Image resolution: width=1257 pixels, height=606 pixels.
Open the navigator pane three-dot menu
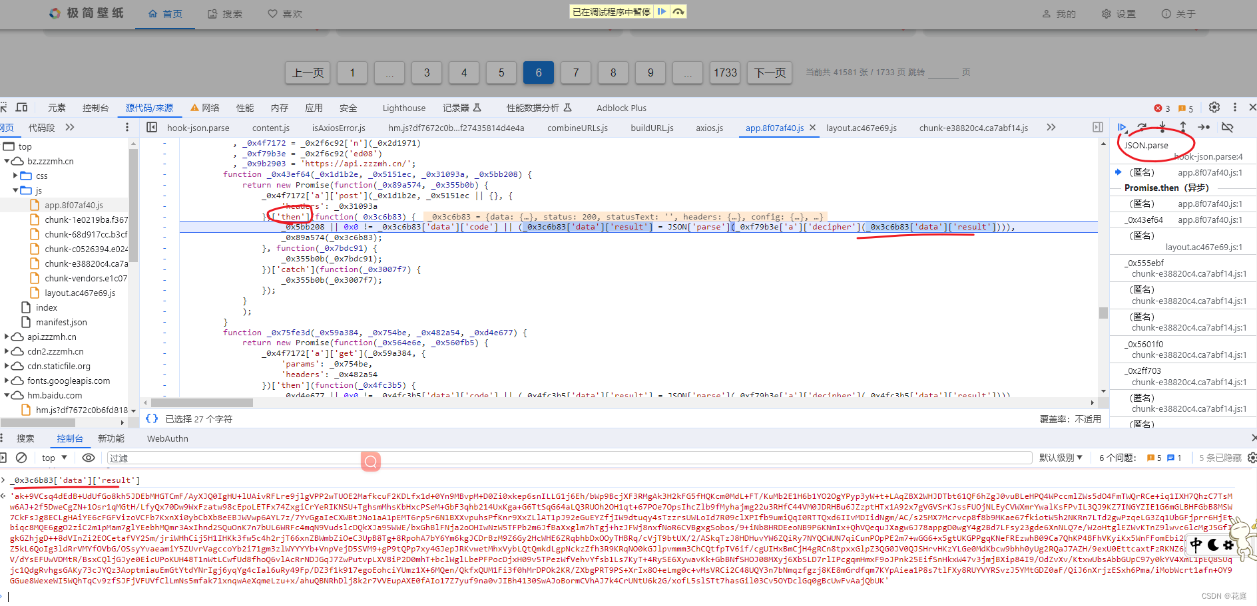coord(127,127)
